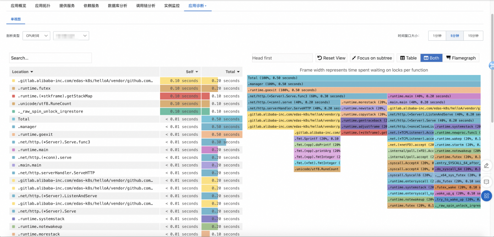This screenshot has height=237, width=494.
Task: Open the chat feedback icon on right sidebar
Action: [486, 181]
